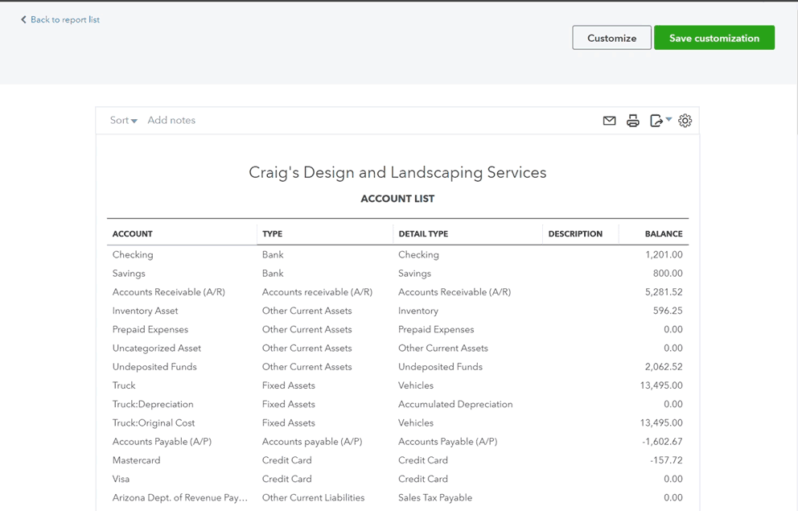
Task: Go back to the report list
Action: pos(64,19)
